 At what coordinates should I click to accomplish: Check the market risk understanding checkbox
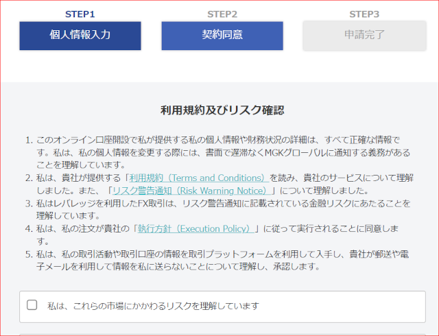[32, 305]
